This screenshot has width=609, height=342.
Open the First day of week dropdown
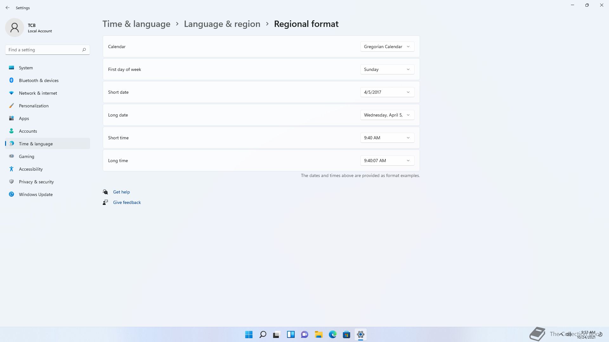coord(387,69)
